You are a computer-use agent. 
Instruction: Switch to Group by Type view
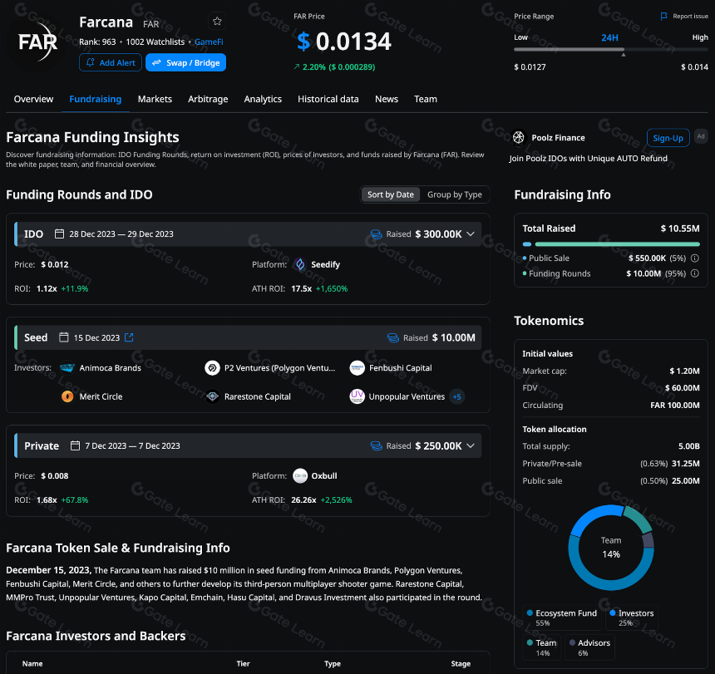point(455,194)
